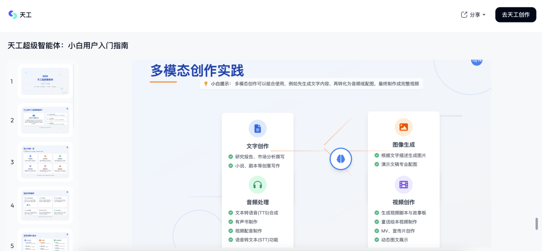Viewport: 542px width, 251px height.
Task: Click the text 根据文字描述生成图片
Action: coord(403,155)
